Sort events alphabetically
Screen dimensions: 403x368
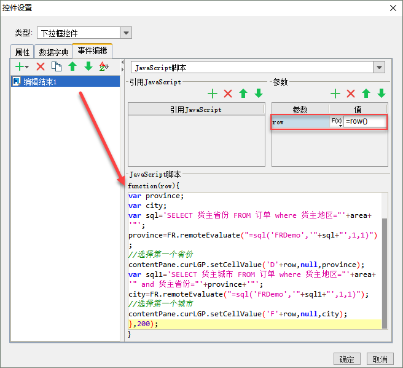[104, 66]
